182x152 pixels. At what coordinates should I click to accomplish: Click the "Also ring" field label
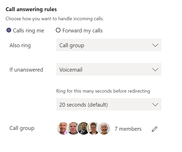pos(20,45)
